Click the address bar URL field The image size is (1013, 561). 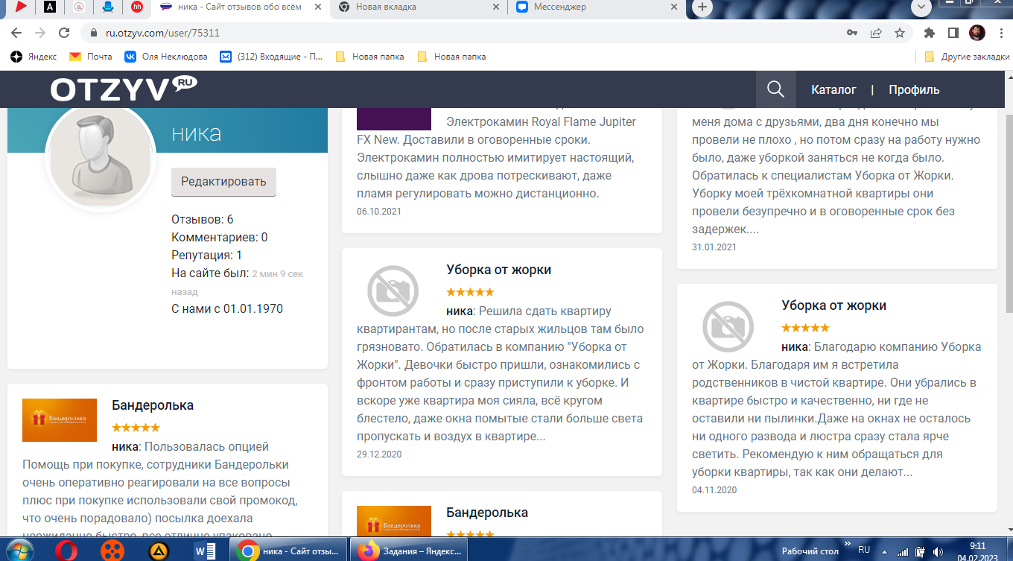[x=462, y=33]
